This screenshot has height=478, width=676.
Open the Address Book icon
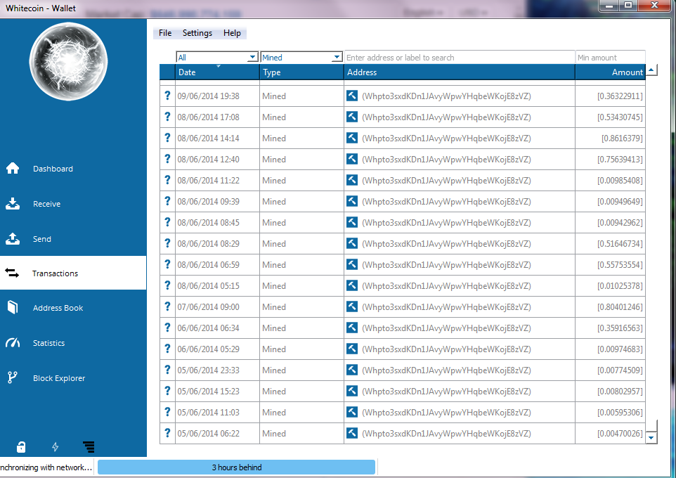click(x=13, y=308)
